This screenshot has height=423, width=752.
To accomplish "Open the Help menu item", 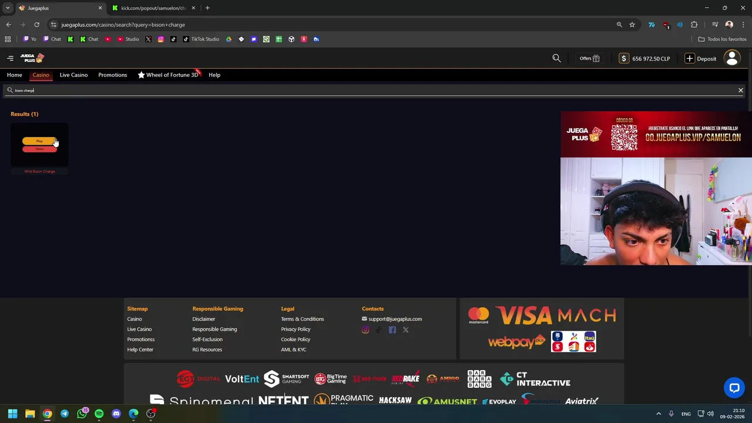I will (x=214, y=75).
